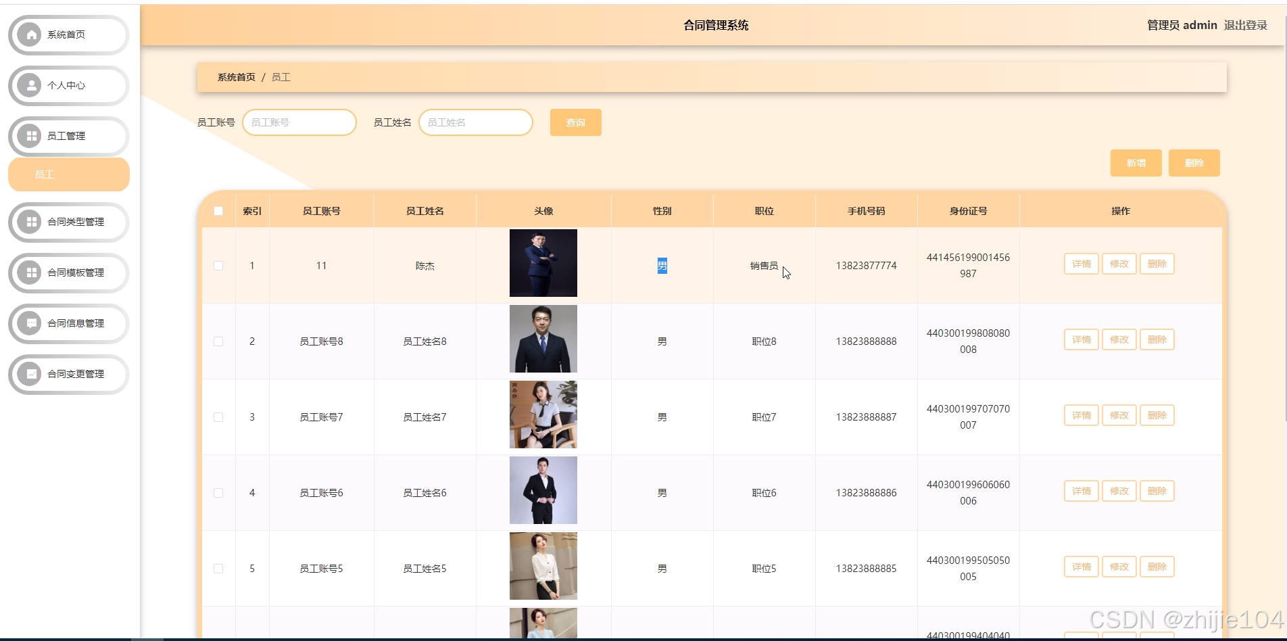Image resolution: width=1287 pixels, height=641 pixels.
Task: Expand the 合同信息管理 menu
Action: coord(69,324)
